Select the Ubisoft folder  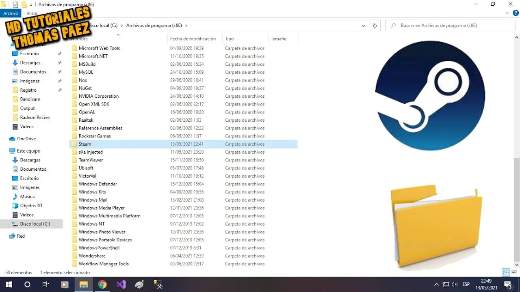click(x=86, y=168)
